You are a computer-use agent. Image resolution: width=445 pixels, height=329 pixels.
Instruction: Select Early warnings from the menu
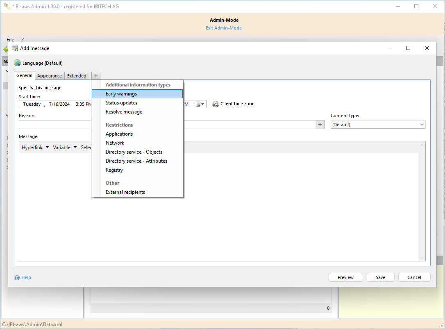coord(121,94)
